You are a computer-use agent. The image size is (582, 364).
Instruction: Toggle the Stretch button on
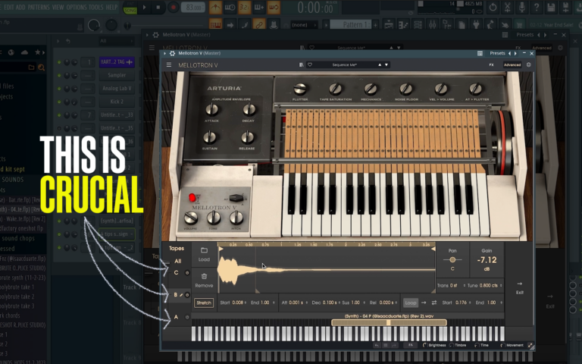coord(204,303)
